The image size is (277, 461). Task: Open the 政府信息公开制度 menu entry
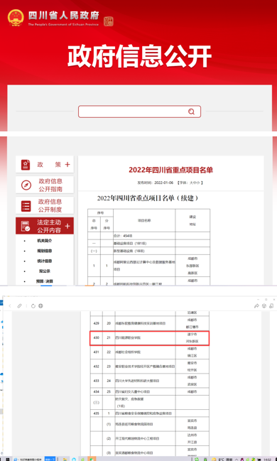click(x=45, y=205)
